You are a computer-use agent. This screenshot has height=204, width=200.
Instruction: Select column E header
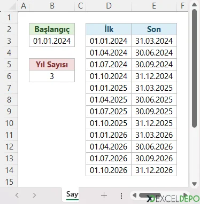pyautogui.click(x=154, y=6)
